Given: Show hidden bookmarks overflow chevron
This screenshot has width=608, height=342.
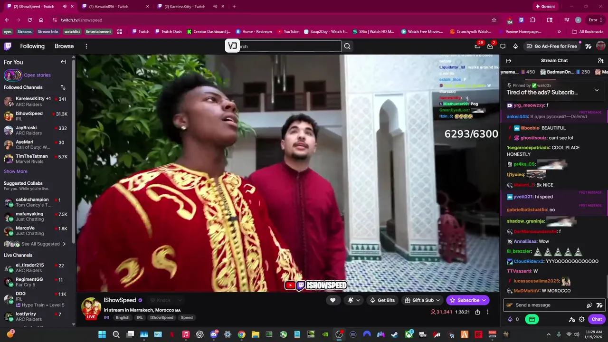Looking at the screenshot, I should pyautogui.click(x=559, y=32).
